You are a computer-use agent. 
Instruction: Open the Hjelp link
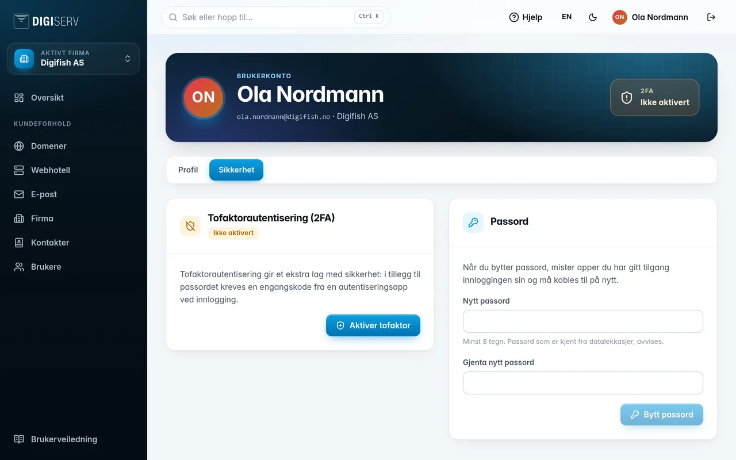pos(526,17)
